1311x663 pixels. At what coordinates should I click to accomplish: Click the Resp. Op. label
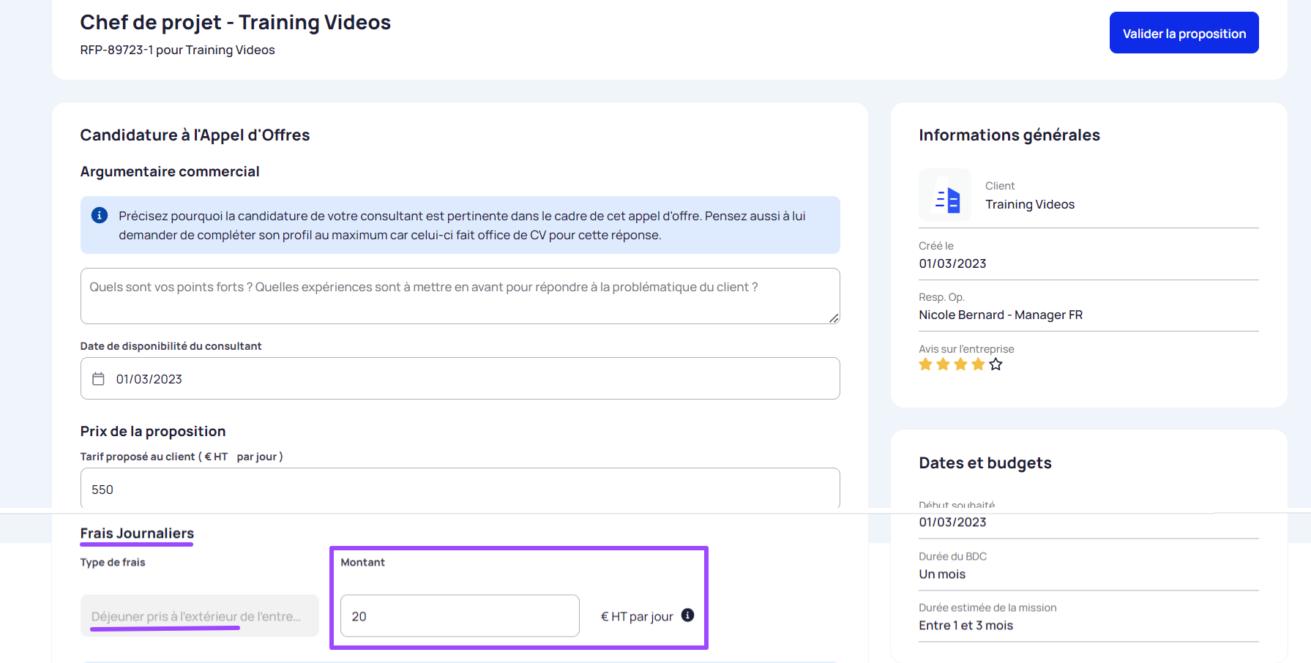click(941, 297)
